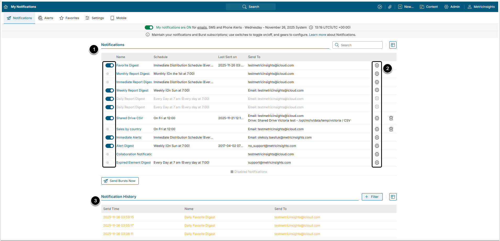Enable the Expired Element Digest toggle
The height and width of the screenshot is (241, 500).
(109, 163)
